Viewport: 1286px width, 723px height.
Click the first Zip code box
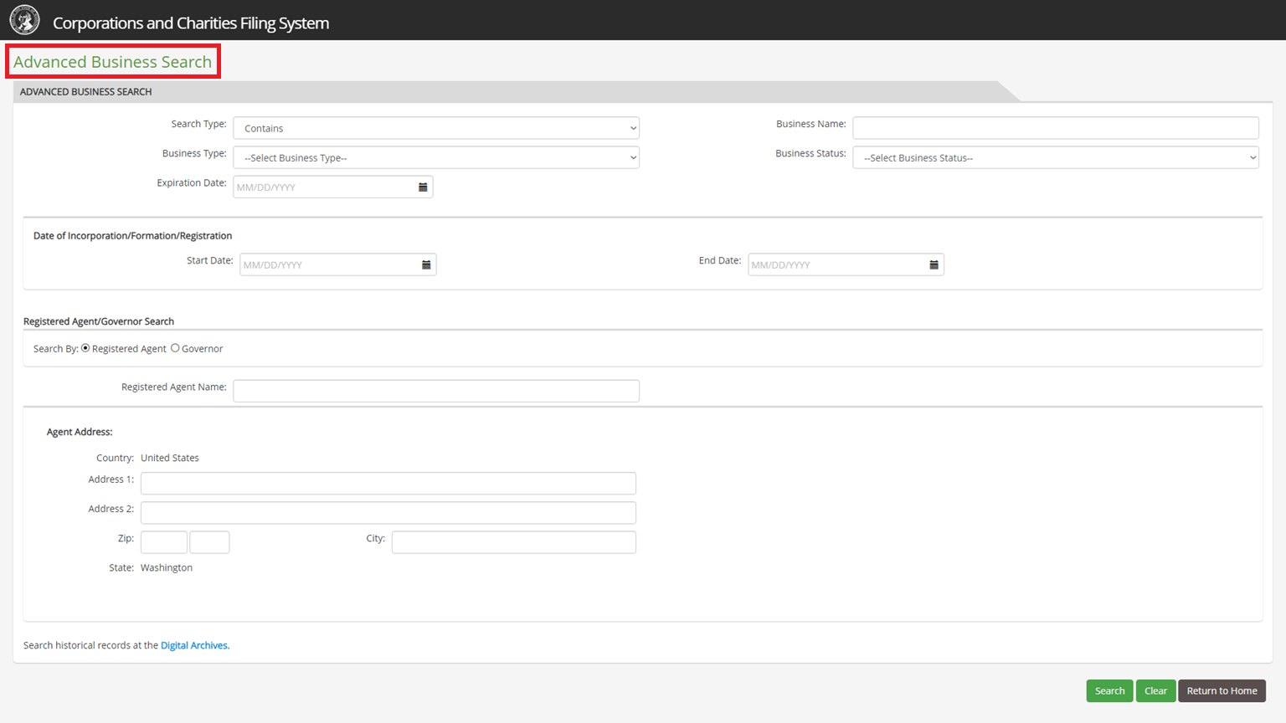(x=163, y=542)
